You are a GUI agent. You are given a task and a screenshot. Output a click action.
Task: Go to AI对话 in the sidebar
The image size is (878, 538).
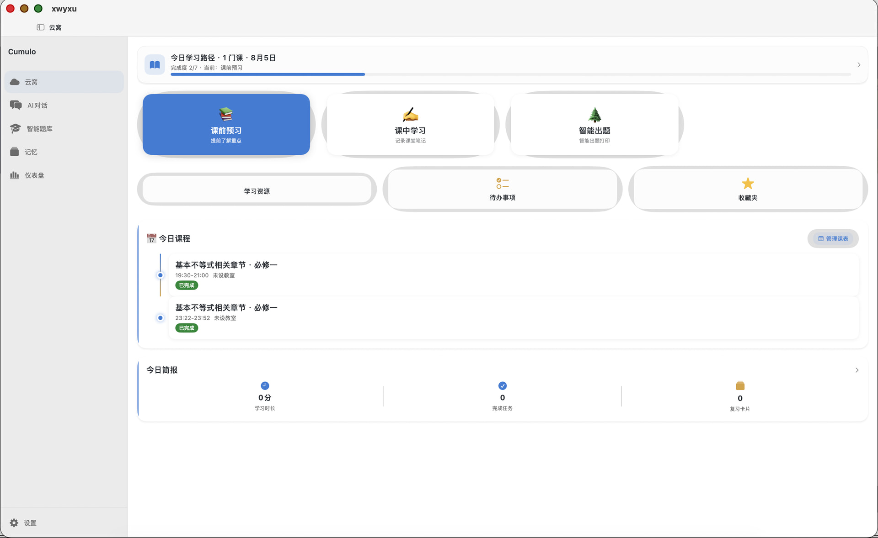pyautogui.click(x=64, y=105)
